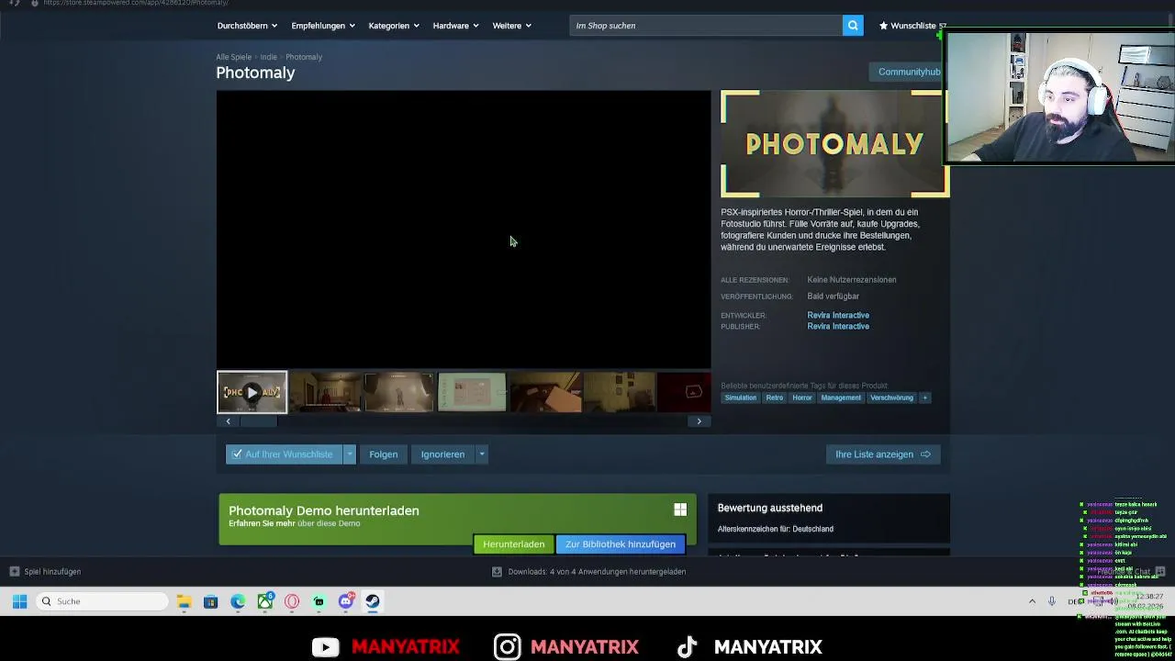
Task: Click Bald verfügbar release text
Action: pyautogui.click(x=834, y=297)
